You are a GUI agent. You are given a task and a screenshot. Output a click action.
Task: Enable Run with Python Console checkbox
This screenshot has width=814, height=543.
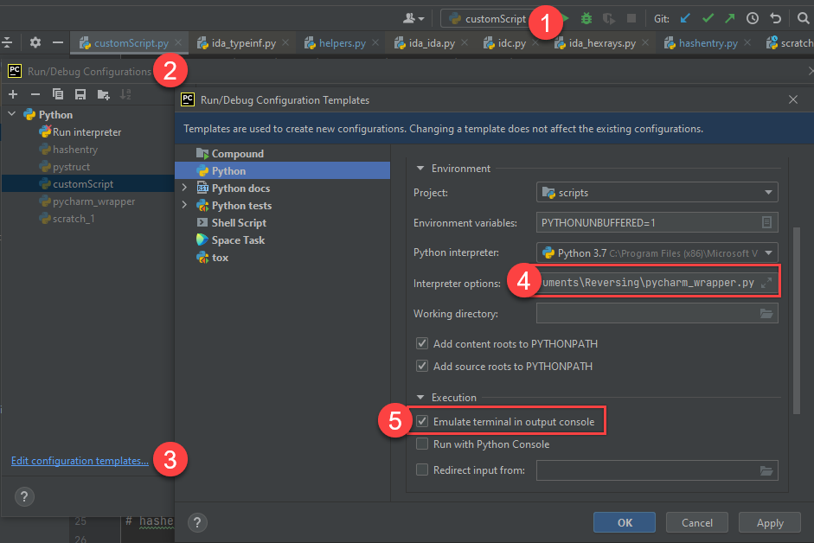point(422,444)
